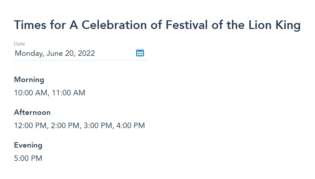Select the 2:00 PM show time
The width and height of the screenshot is (315, 179).
click(x=65, y=125)
